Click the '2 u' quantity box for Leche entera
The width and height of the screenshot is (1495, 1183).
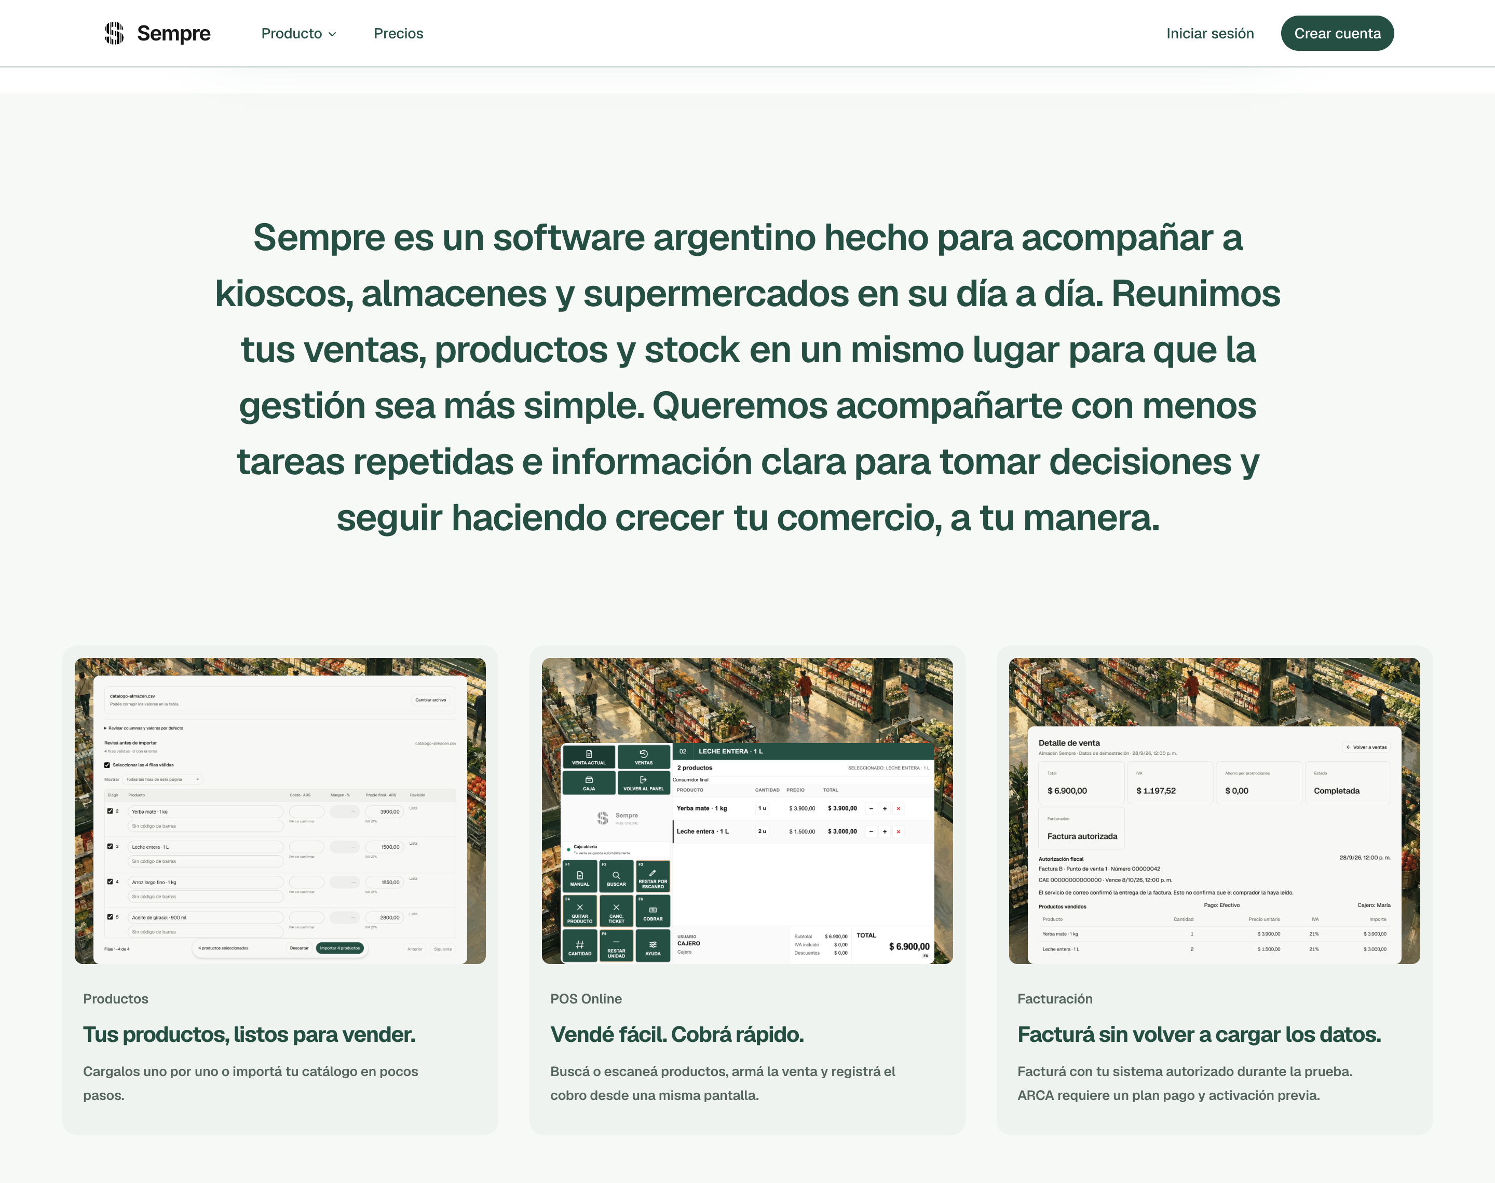coord(762,831)
